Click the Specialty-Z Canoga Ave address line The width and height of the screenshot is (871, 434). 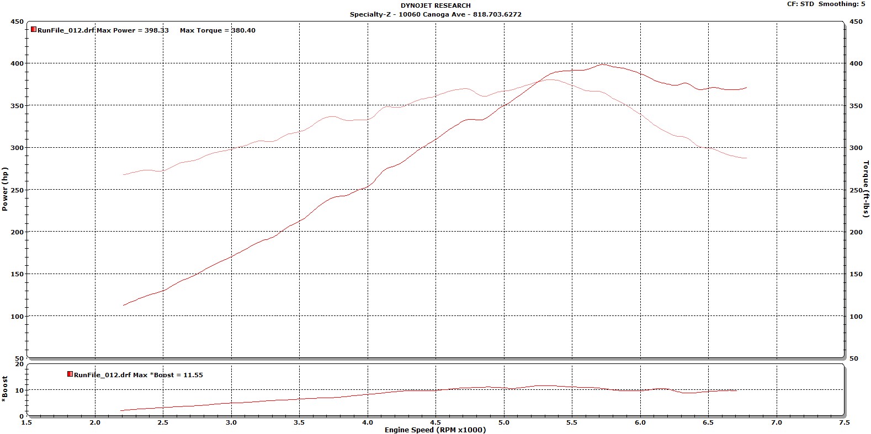tap(435, 14)
